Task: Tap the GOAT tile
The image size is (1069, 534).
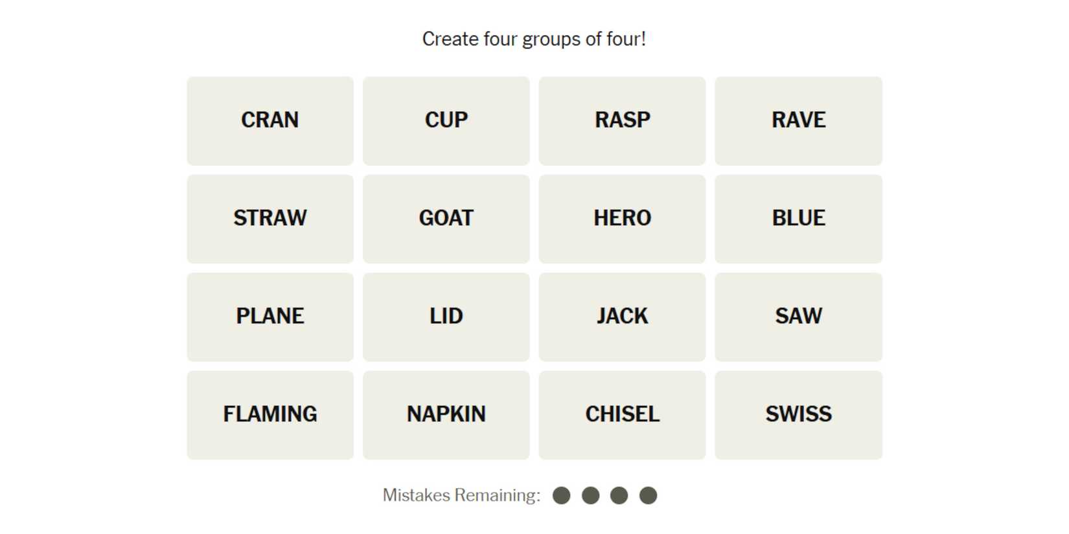Action: [446, 219]
